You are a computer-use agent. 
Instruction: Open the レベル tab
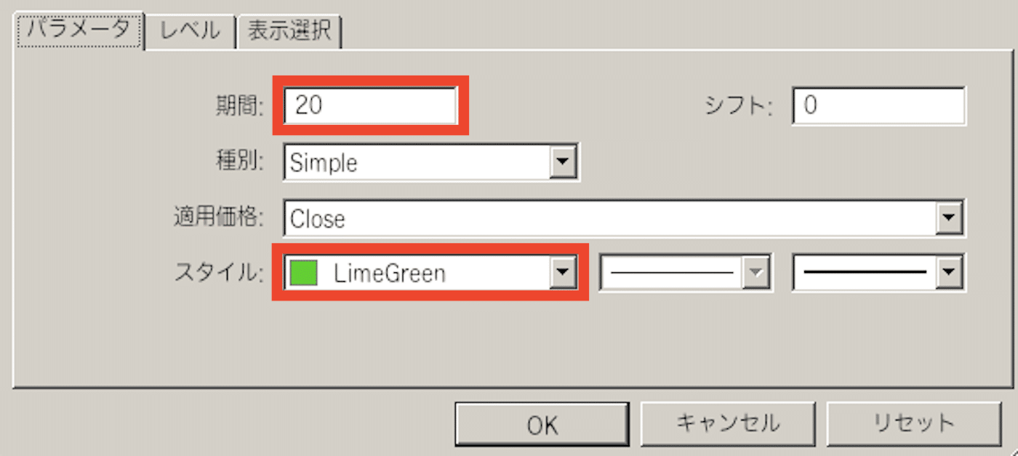pos(189,31)
